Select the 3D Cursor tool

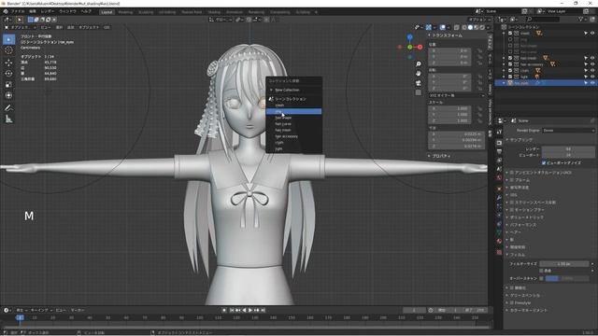click(8, 50)
